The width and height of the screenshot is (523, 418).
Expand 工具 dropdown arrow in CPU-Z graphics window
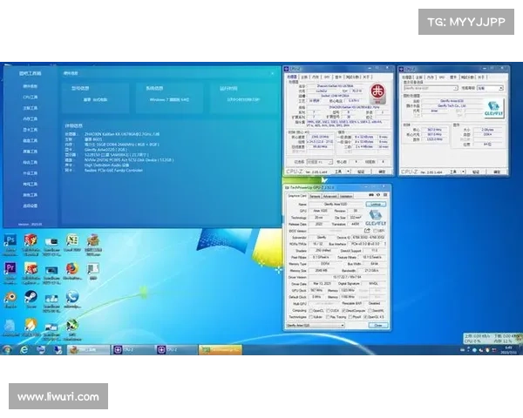pos(464,172)
